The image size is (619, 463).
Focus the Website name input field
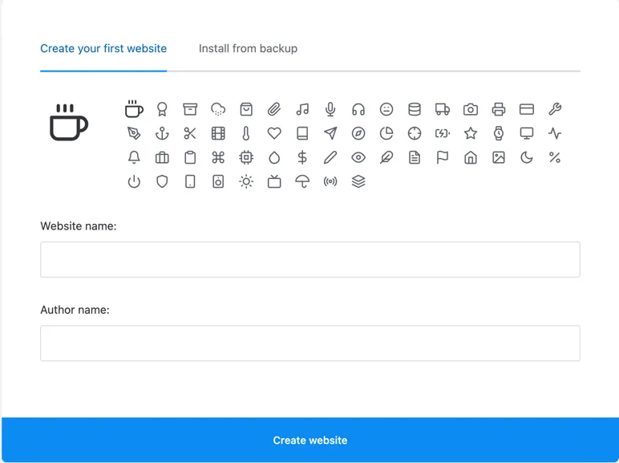pyautogui.click(x=310, y=259)
